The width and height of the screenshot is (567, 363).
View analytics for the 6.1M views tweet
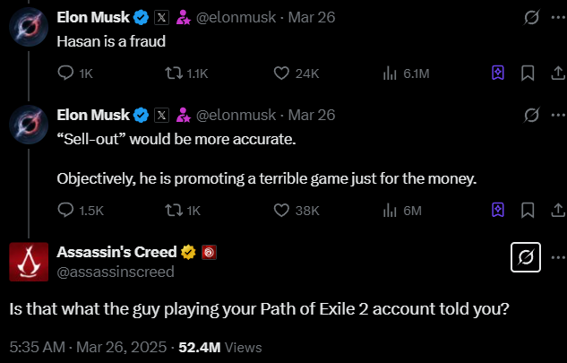pyautogui.click(x=390, y=73)
